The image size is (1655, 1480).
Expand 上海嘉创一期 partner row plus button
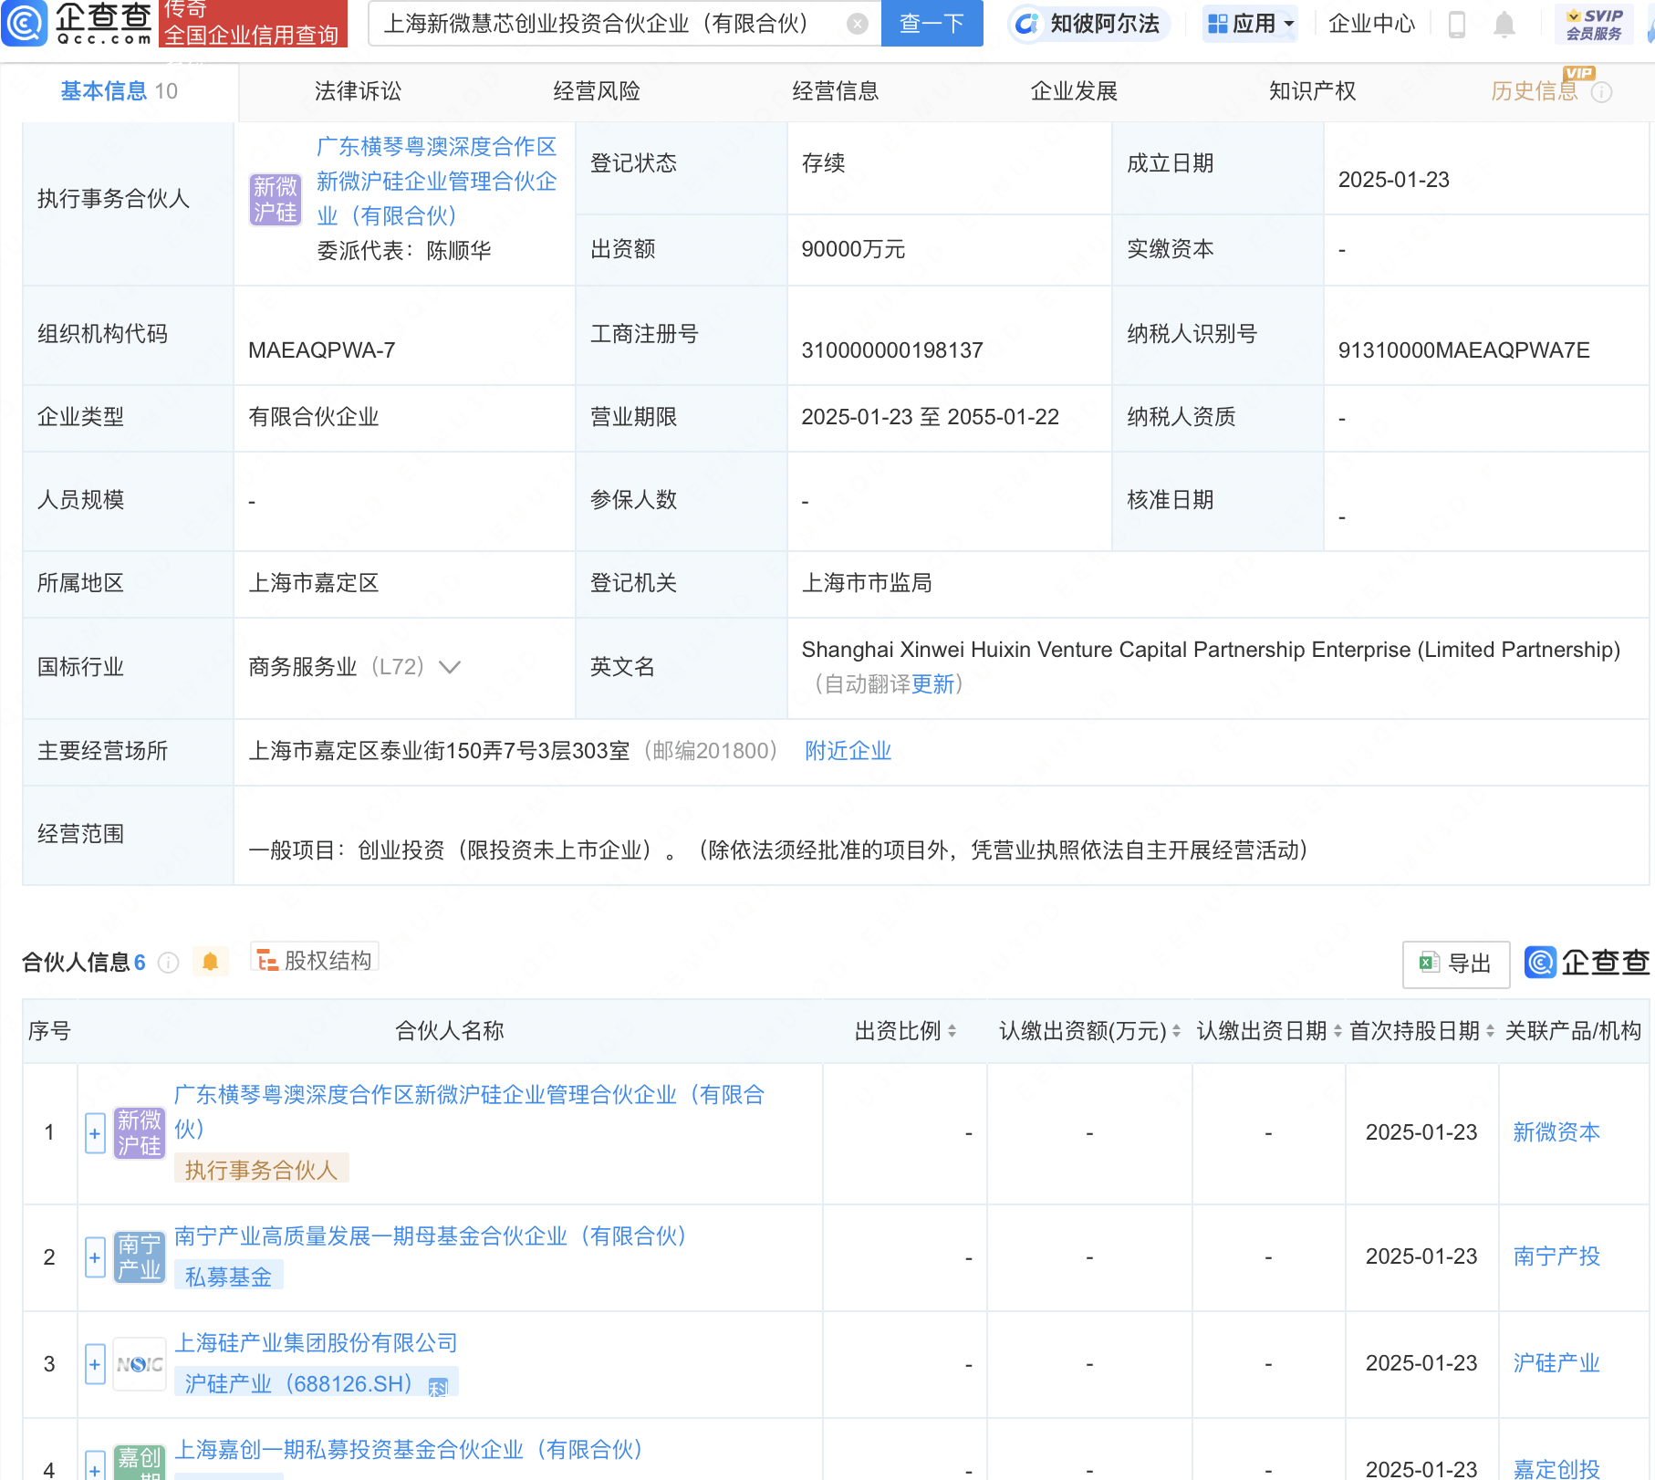(x=95, y=1465)
